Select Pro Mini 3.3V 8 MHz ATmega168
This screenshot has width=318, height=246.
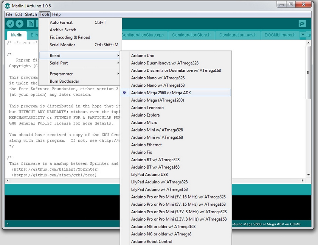175,219
